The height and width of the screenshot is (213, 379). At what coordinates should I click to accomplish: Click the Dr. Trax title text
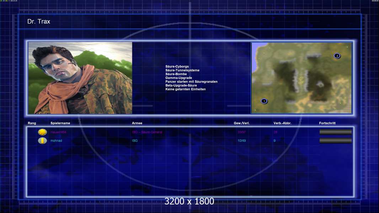(x=39, y=21)
